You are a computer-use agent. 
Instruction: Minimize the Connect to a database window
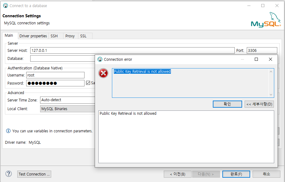[249, 6]
